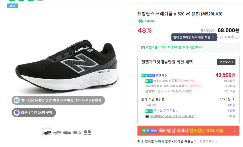The image size is (243, 147).
Task: Select the shoe sole pair thumbnail
Action: [x=87, y=132]
